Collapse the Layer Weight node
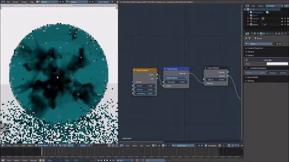The width and height of the screenshot is (289, 162). coord(205,68)
